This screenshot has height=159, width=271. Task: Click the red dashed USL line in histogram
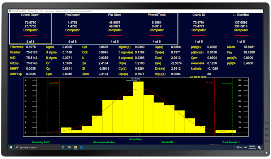point(214,107)
